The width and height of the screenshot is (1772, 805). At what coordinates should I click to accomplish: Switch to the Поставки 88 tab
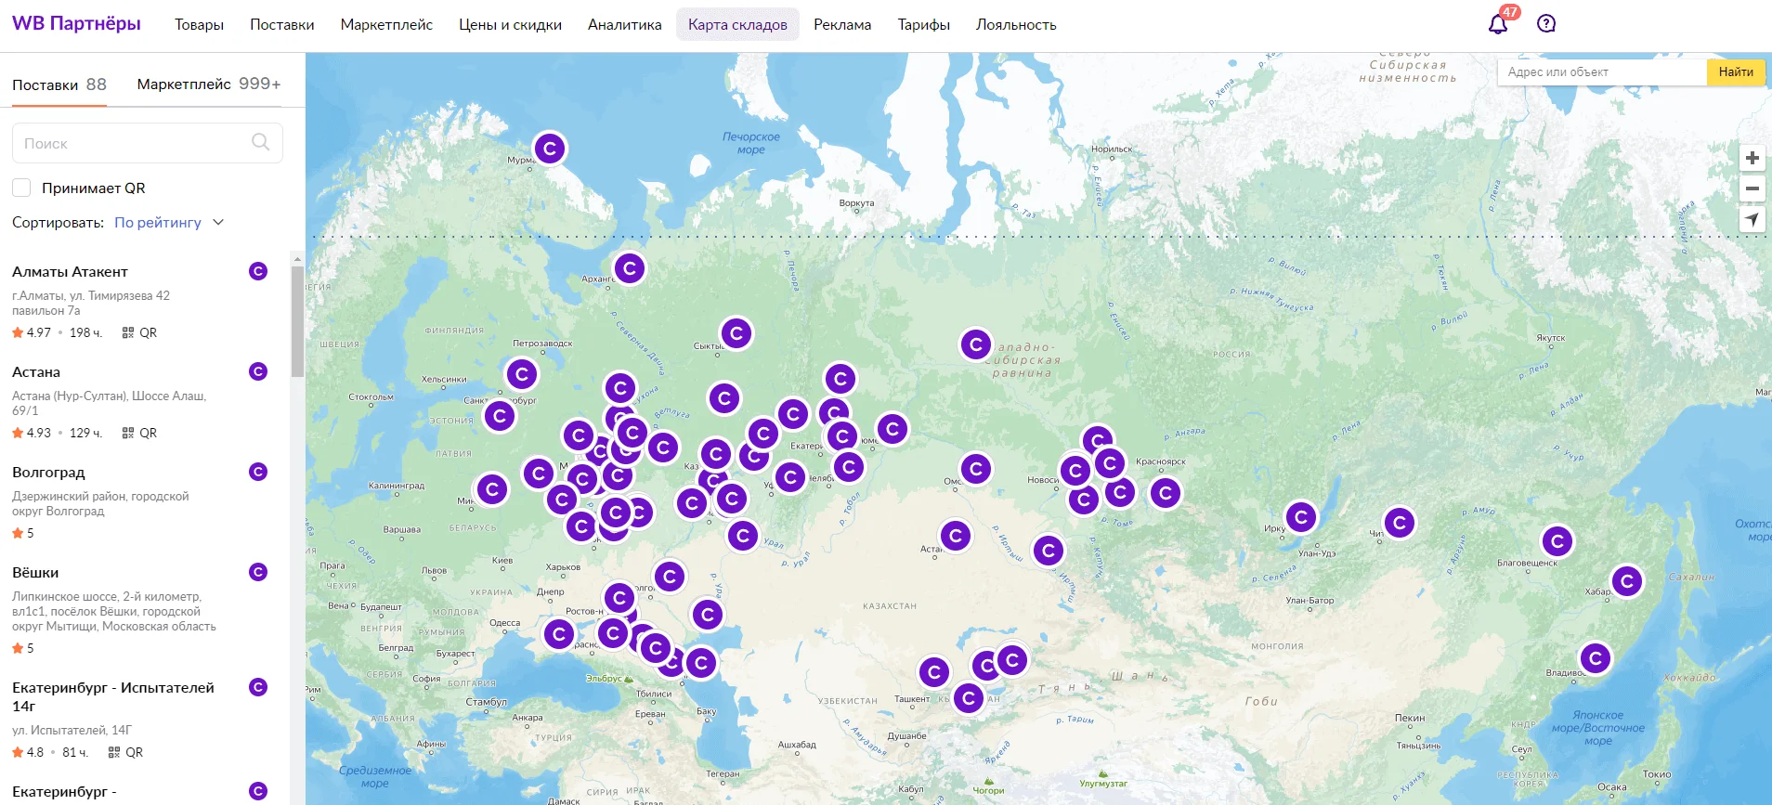pos(59,84)
